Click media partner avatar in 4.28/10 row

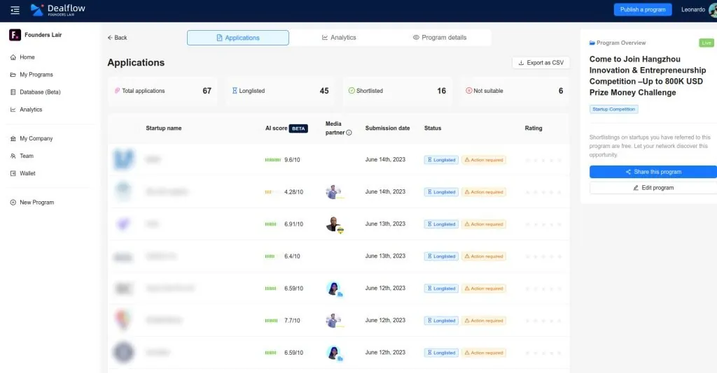(x=334, y=192)
